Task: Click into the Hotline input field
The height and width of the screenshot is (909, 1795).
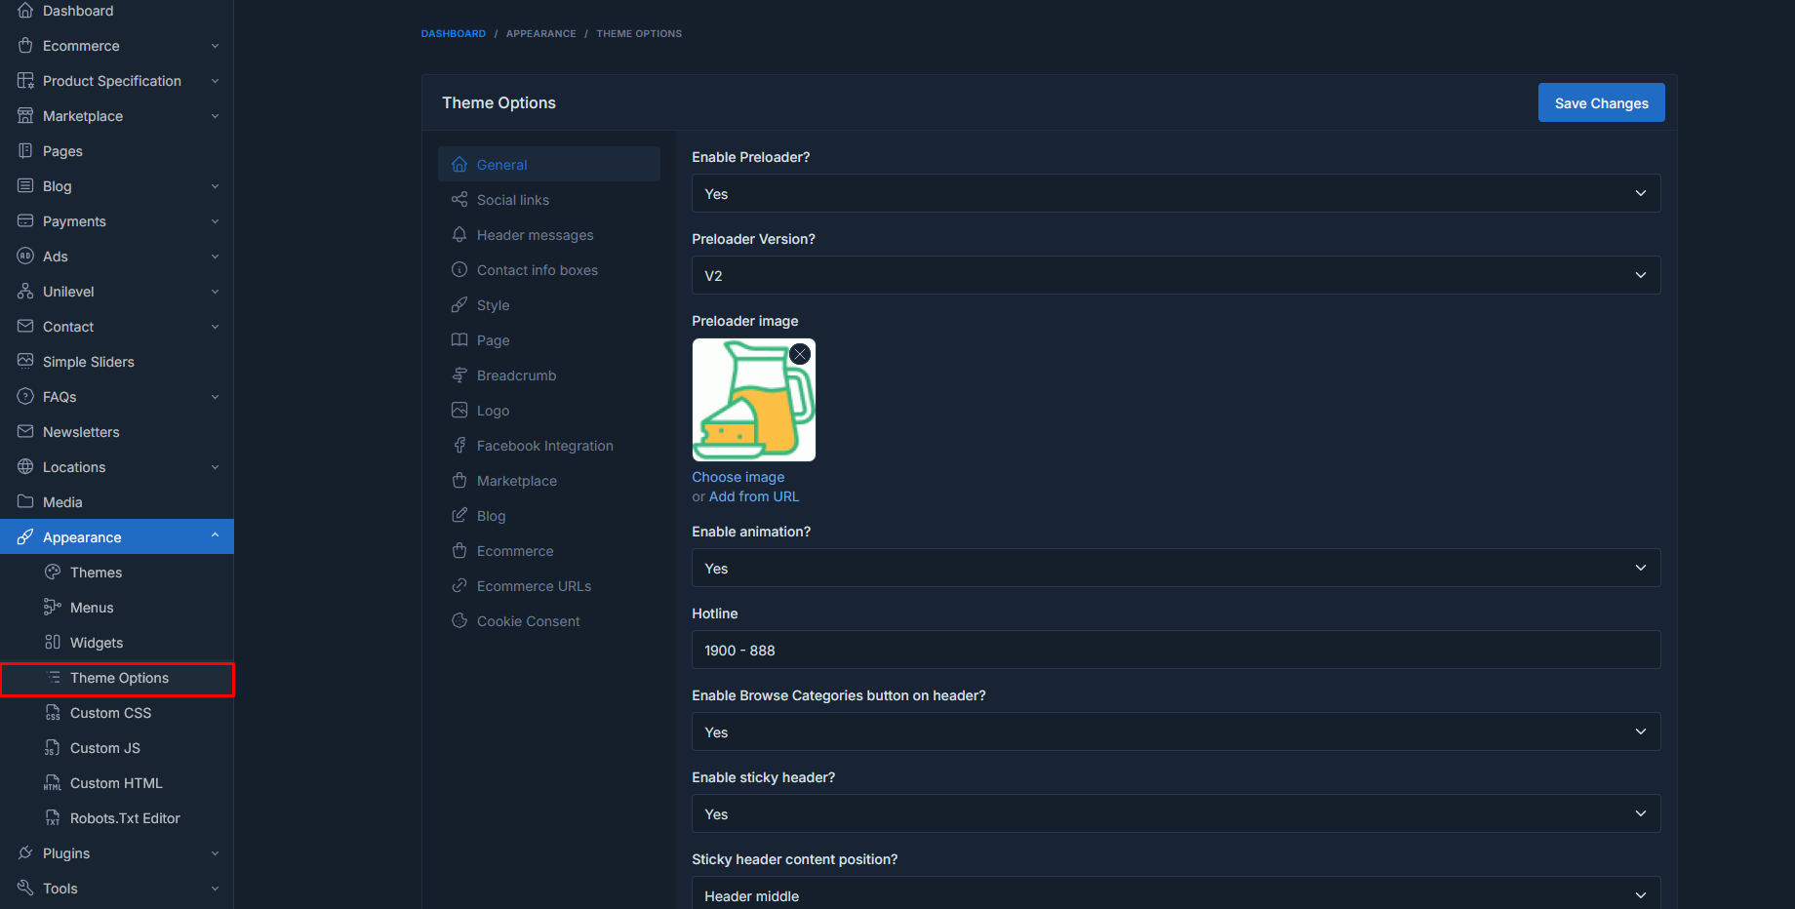Action: 1176,651
